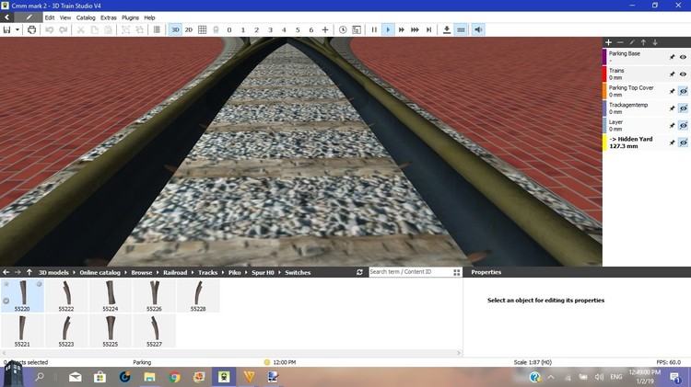Screen dimensions: 691x387
Task: Select camera preset 1
Action: click(x=243, y=30)
